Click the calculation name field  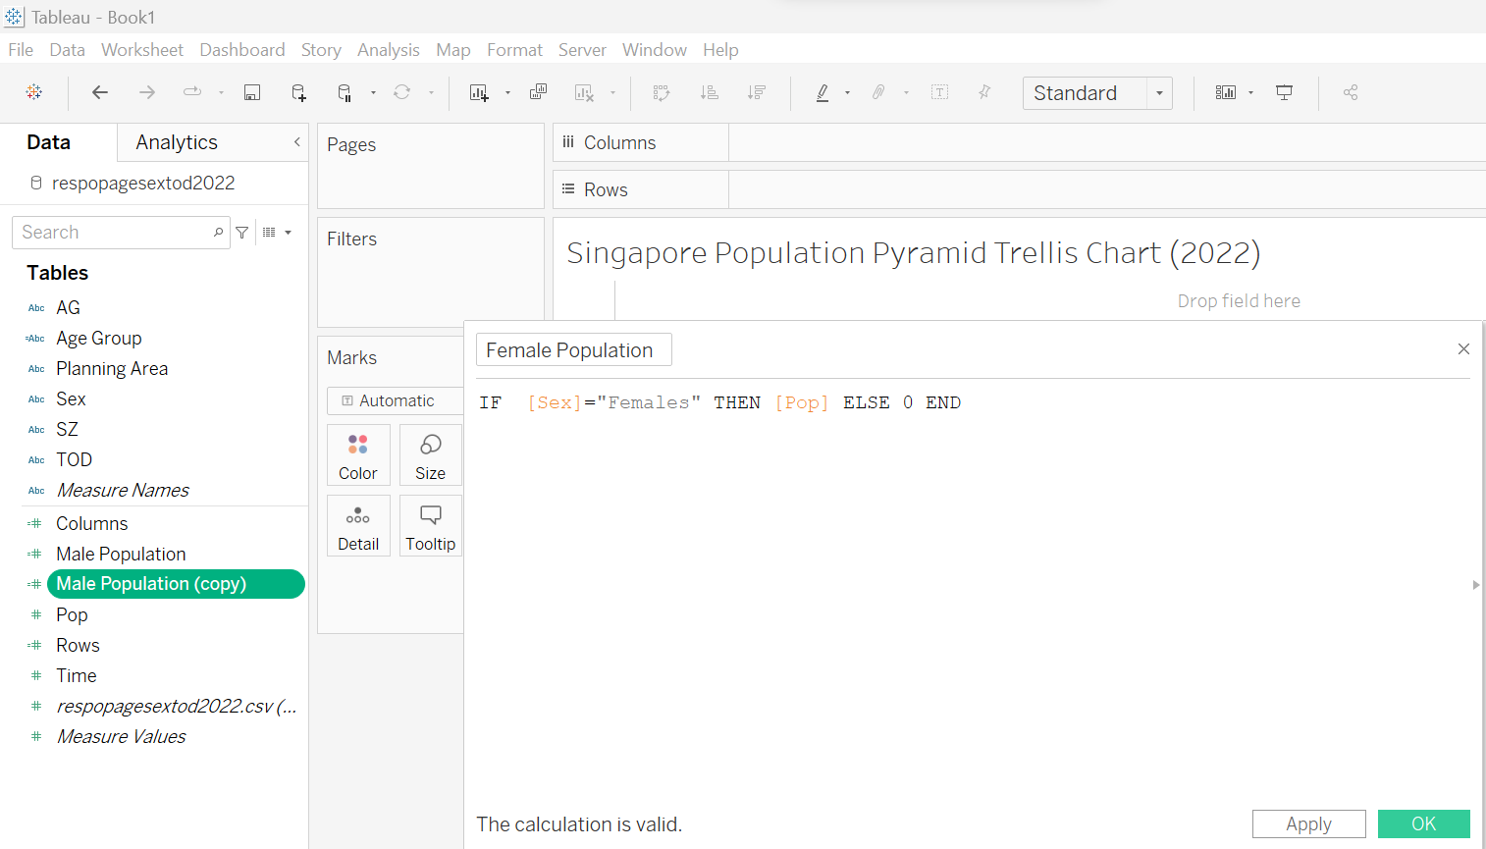click(x=573, y=350)
